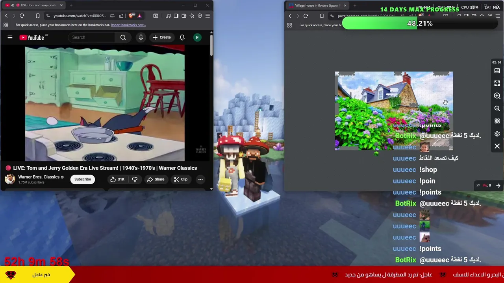Open jigsaw puzzle settings gear
This screenshot has width=504, height=283.
(x=497, y=134)
